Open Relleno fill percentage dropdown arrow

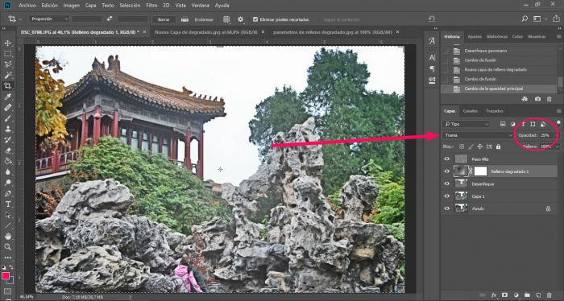click(x=558, y=146)
